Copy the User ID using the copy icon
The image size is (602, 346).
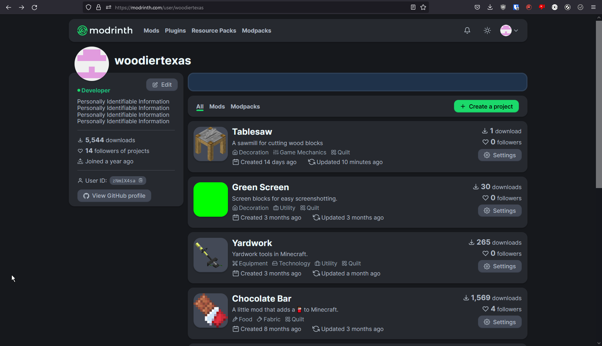(141, 181)
